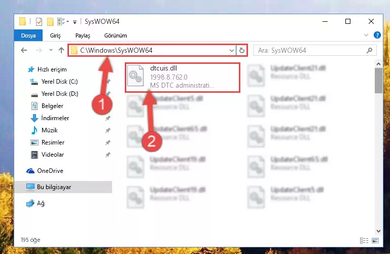This screenshot has height=254, width=390.
Task: Open Yerel Disk (D:) in sidebar
Action: (x=60, y=94)
